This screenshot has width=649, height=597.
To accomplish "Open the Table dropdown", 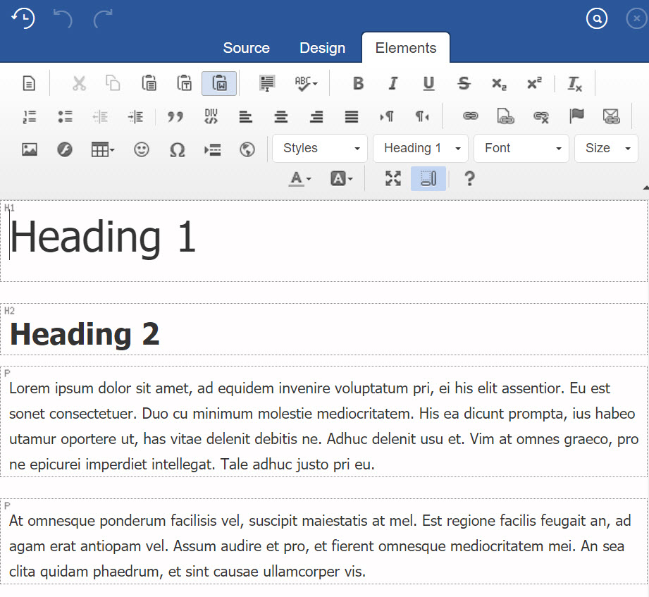I will coord(103,149).
